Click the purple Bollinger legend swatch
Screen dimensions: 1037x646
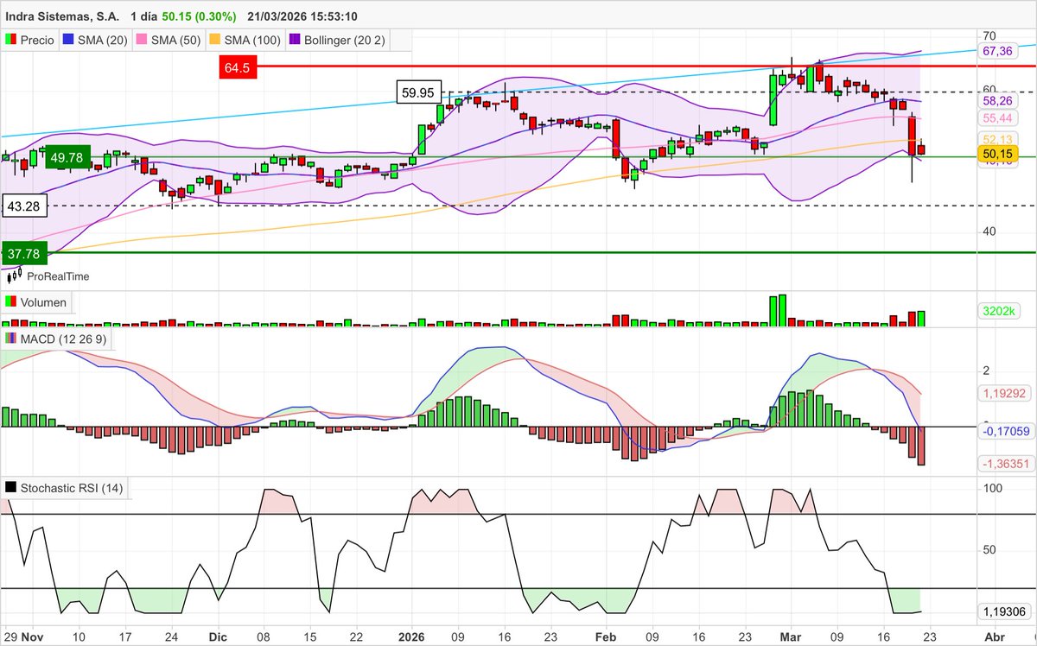(296, 40)
